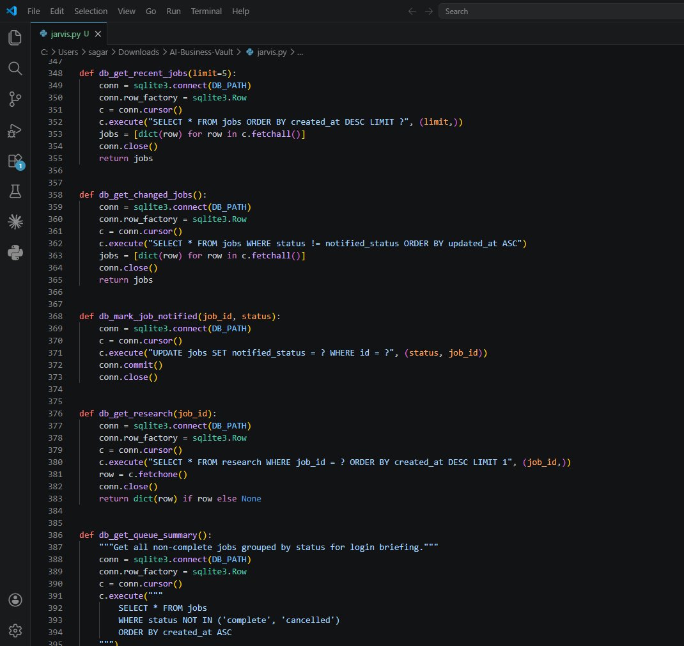The image size is (684, 646).
Task: Open the Help menu
Action: click(240, 12)
